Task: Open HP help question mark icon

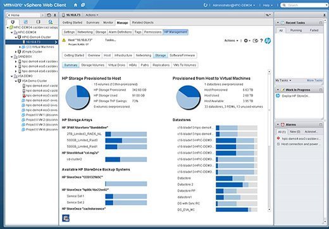Action: pyautogui.click(x=261, y=41)
